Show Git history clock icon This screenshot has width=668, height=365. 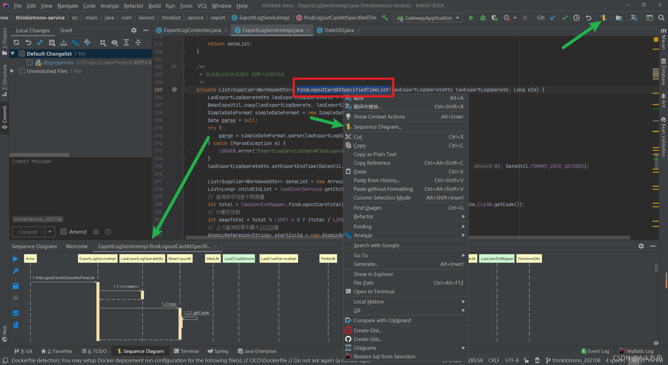[x=576, y=18]
